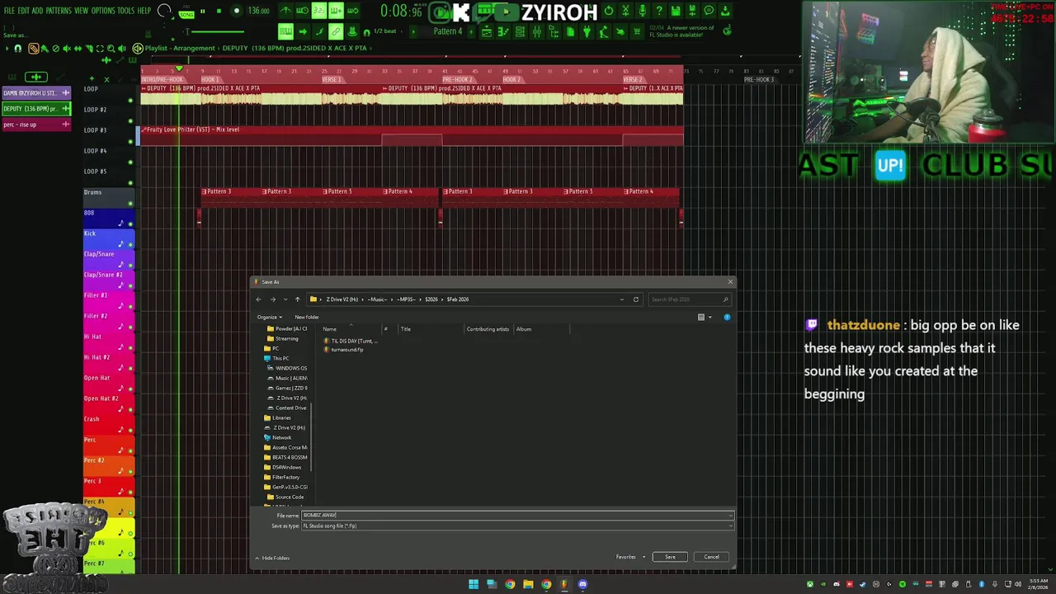Viewport: 1056px width, 594px height.
Task: Mute the Drums track
Action: pos(130,204)
